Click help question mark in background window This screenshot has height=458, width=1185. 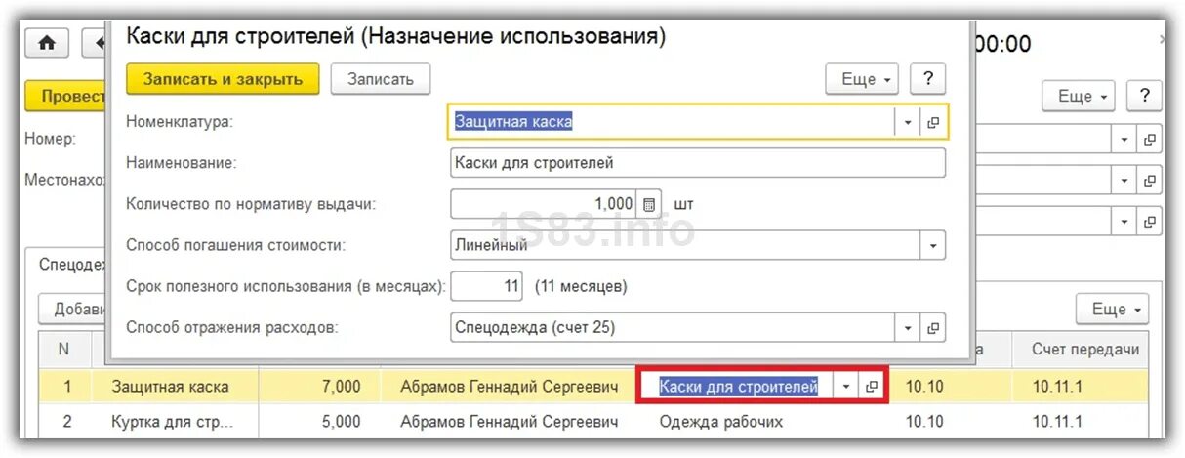[x=1144, y=96]
